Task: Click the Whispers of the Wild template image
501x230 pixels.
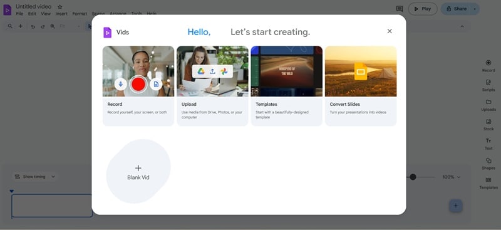Action: pyautogui.click(x=287, y=71)
